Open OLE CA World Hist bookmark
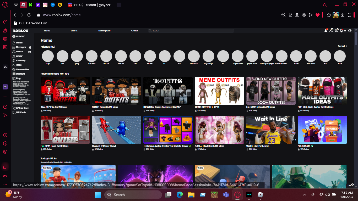Image resolution: width=358 pixels, height=201 pixels. point(32,23)
